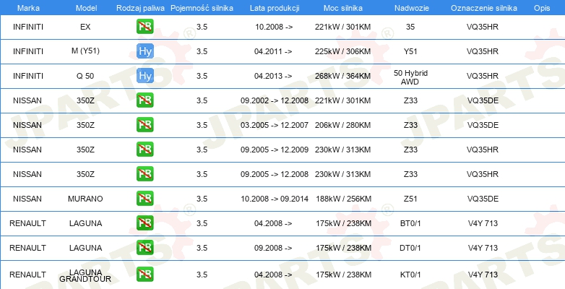The width and height of the screenshot is (565, 289).
Task: Select the M (Y51) model cell
Action: point(85,51)
